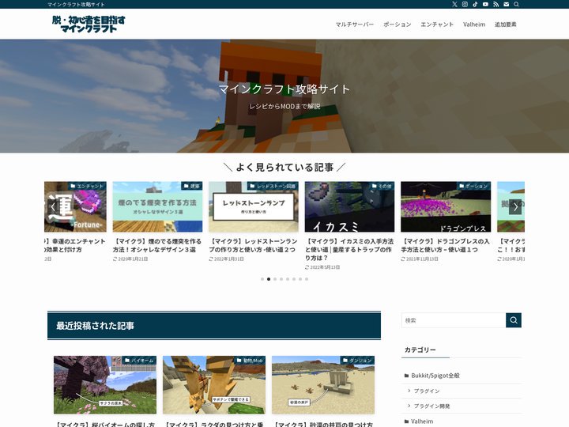
Task: Click the レッドストーン回路 category tag
Action: click(x=273, y=186)
